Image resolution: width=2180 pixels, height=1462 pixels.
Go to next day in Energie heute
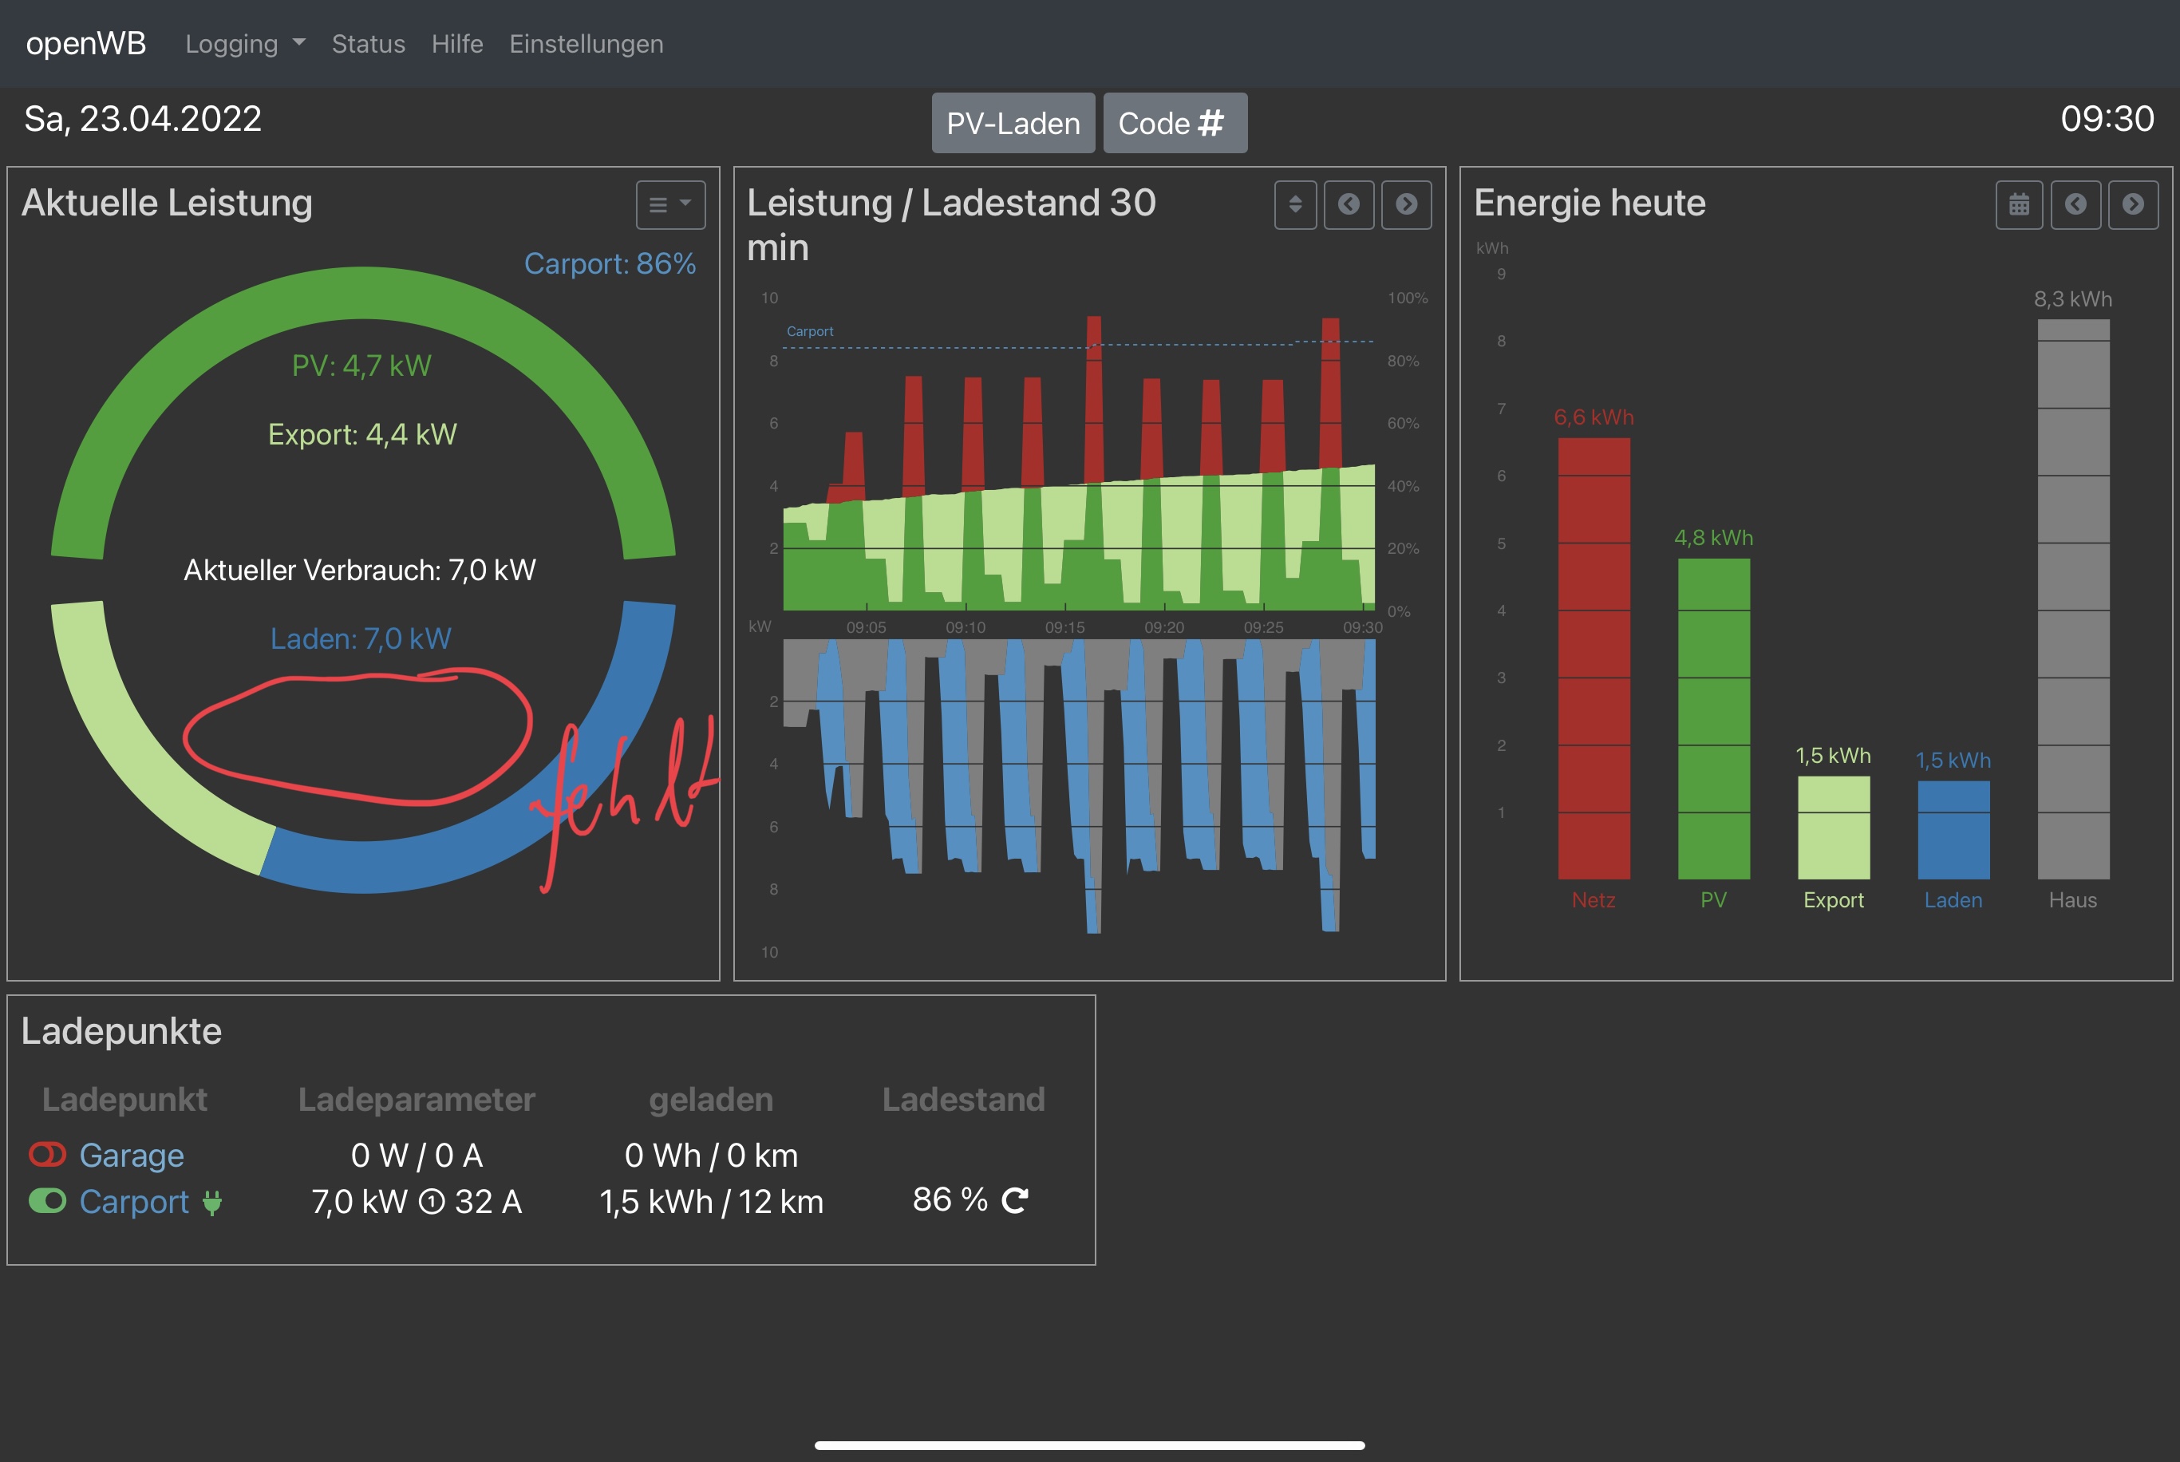tap(2132, 204)
